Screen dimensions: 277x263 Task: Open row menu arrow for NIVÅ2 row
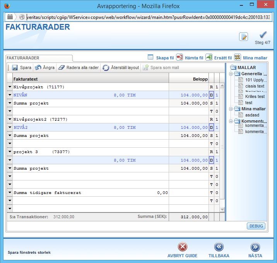[10, 127]
